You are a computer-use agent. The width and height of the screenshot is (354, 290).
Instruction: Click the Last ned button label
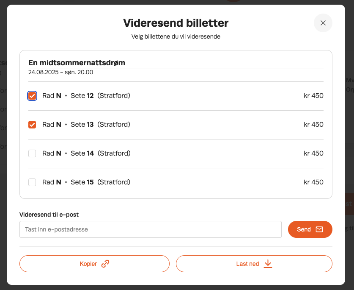click(247, 264)
